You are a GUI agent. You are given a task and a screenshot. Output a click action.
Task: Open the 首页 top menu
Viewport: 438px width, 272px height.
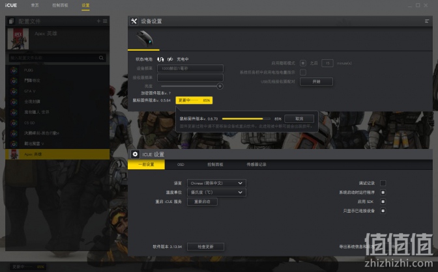coord(35,5)
